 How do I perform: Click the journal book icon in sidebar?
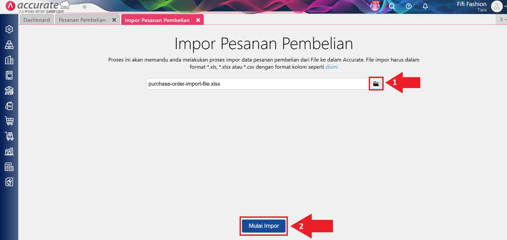coord(9,75)
